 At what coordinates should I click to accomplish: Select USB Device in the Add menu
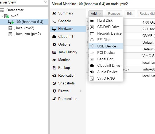(106, 46)
